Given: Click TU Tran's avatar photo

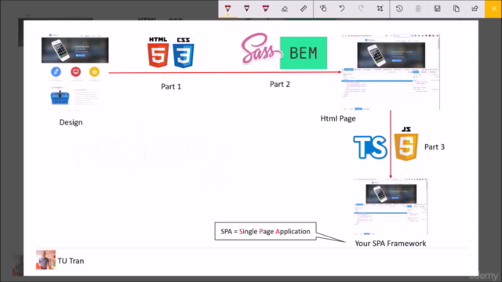Looking at the screenshot, I should [x=45, y=259].
